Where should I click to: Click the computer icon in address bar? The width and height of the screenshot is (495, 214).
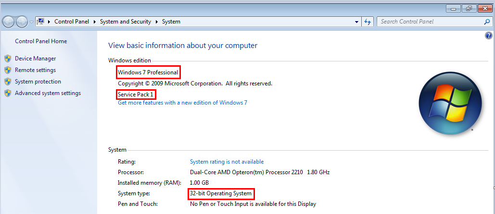point(41,22)
